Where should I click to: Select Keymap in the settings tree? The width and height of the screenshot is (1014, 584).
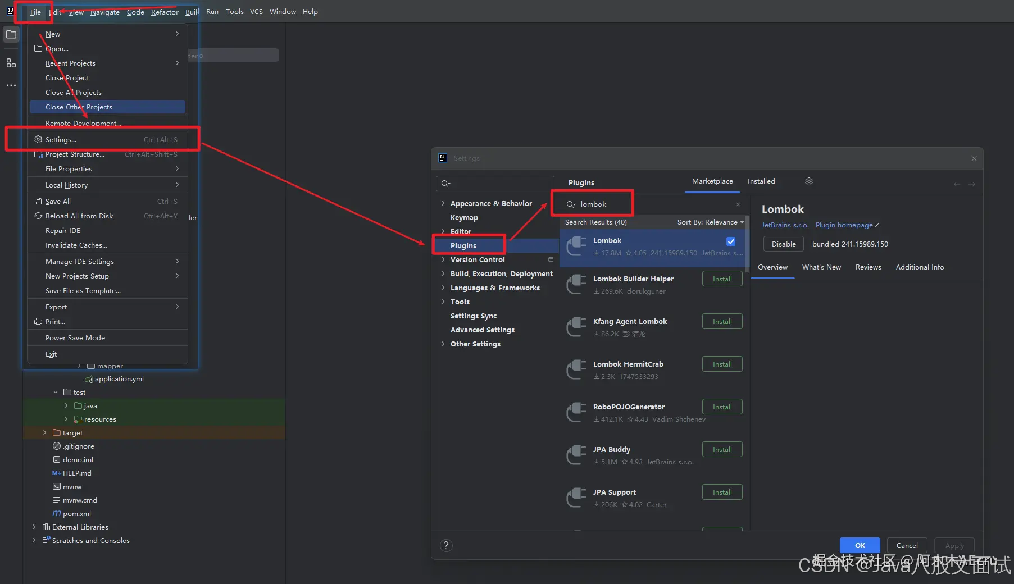464,218
